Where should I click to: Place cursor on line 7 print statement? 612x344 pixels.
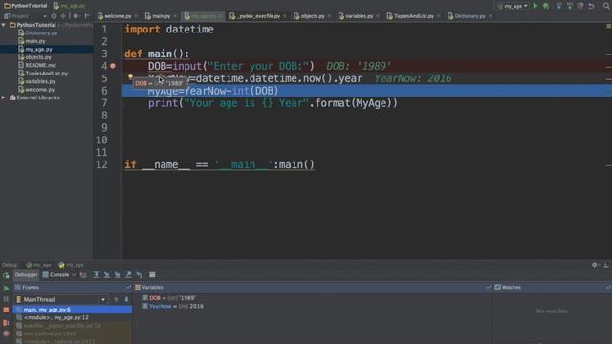(273, 103)
